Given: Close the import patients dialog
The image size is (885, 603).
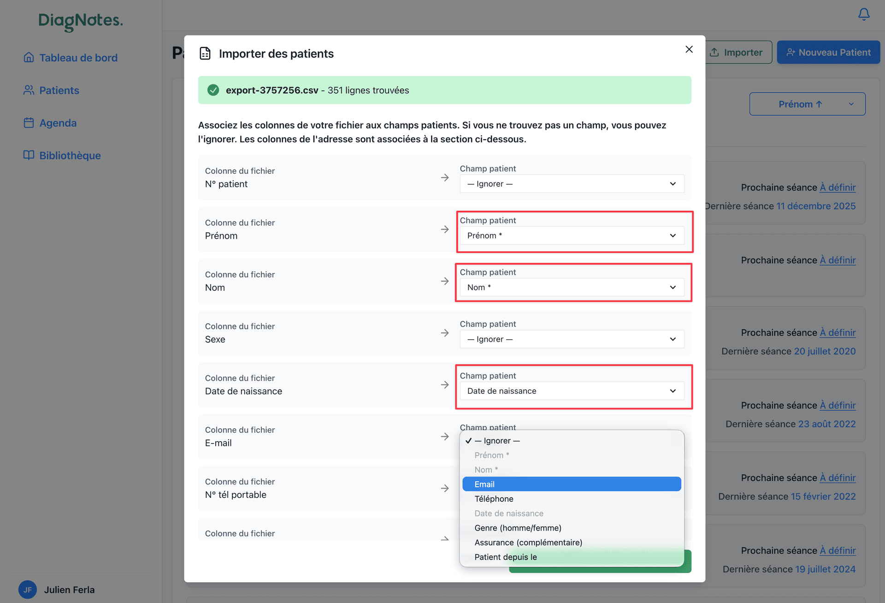Looking at the screenshot, I should pyautogui.click(x=689, y=49).
